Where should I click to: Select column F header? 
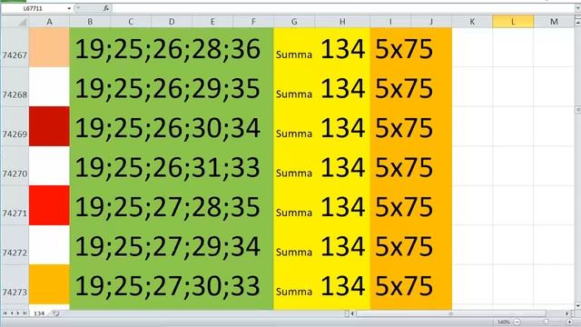pyautogui.click(x=253, y=22)
